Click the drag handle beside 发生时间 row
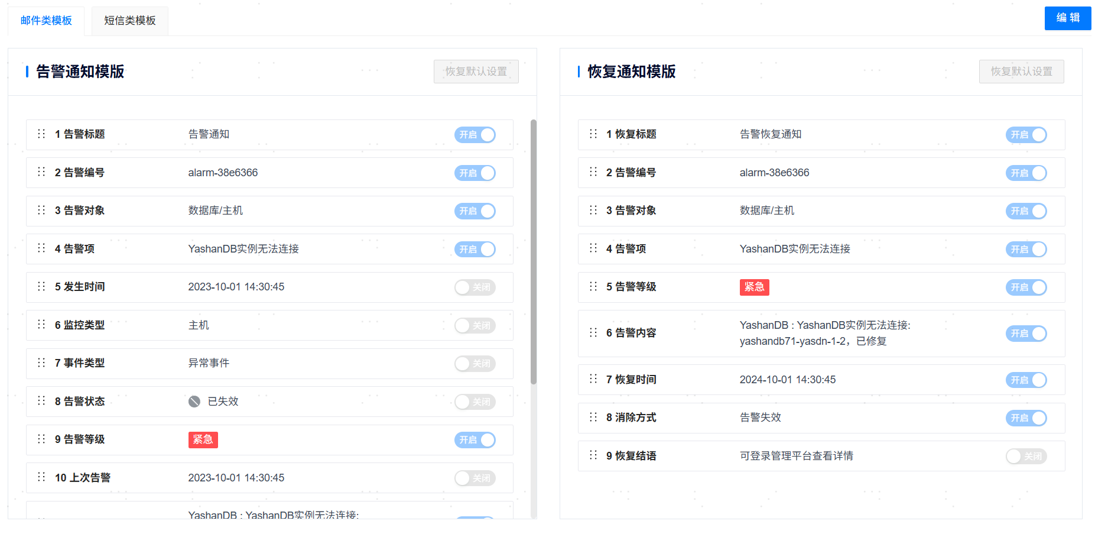 click(41, 287)
